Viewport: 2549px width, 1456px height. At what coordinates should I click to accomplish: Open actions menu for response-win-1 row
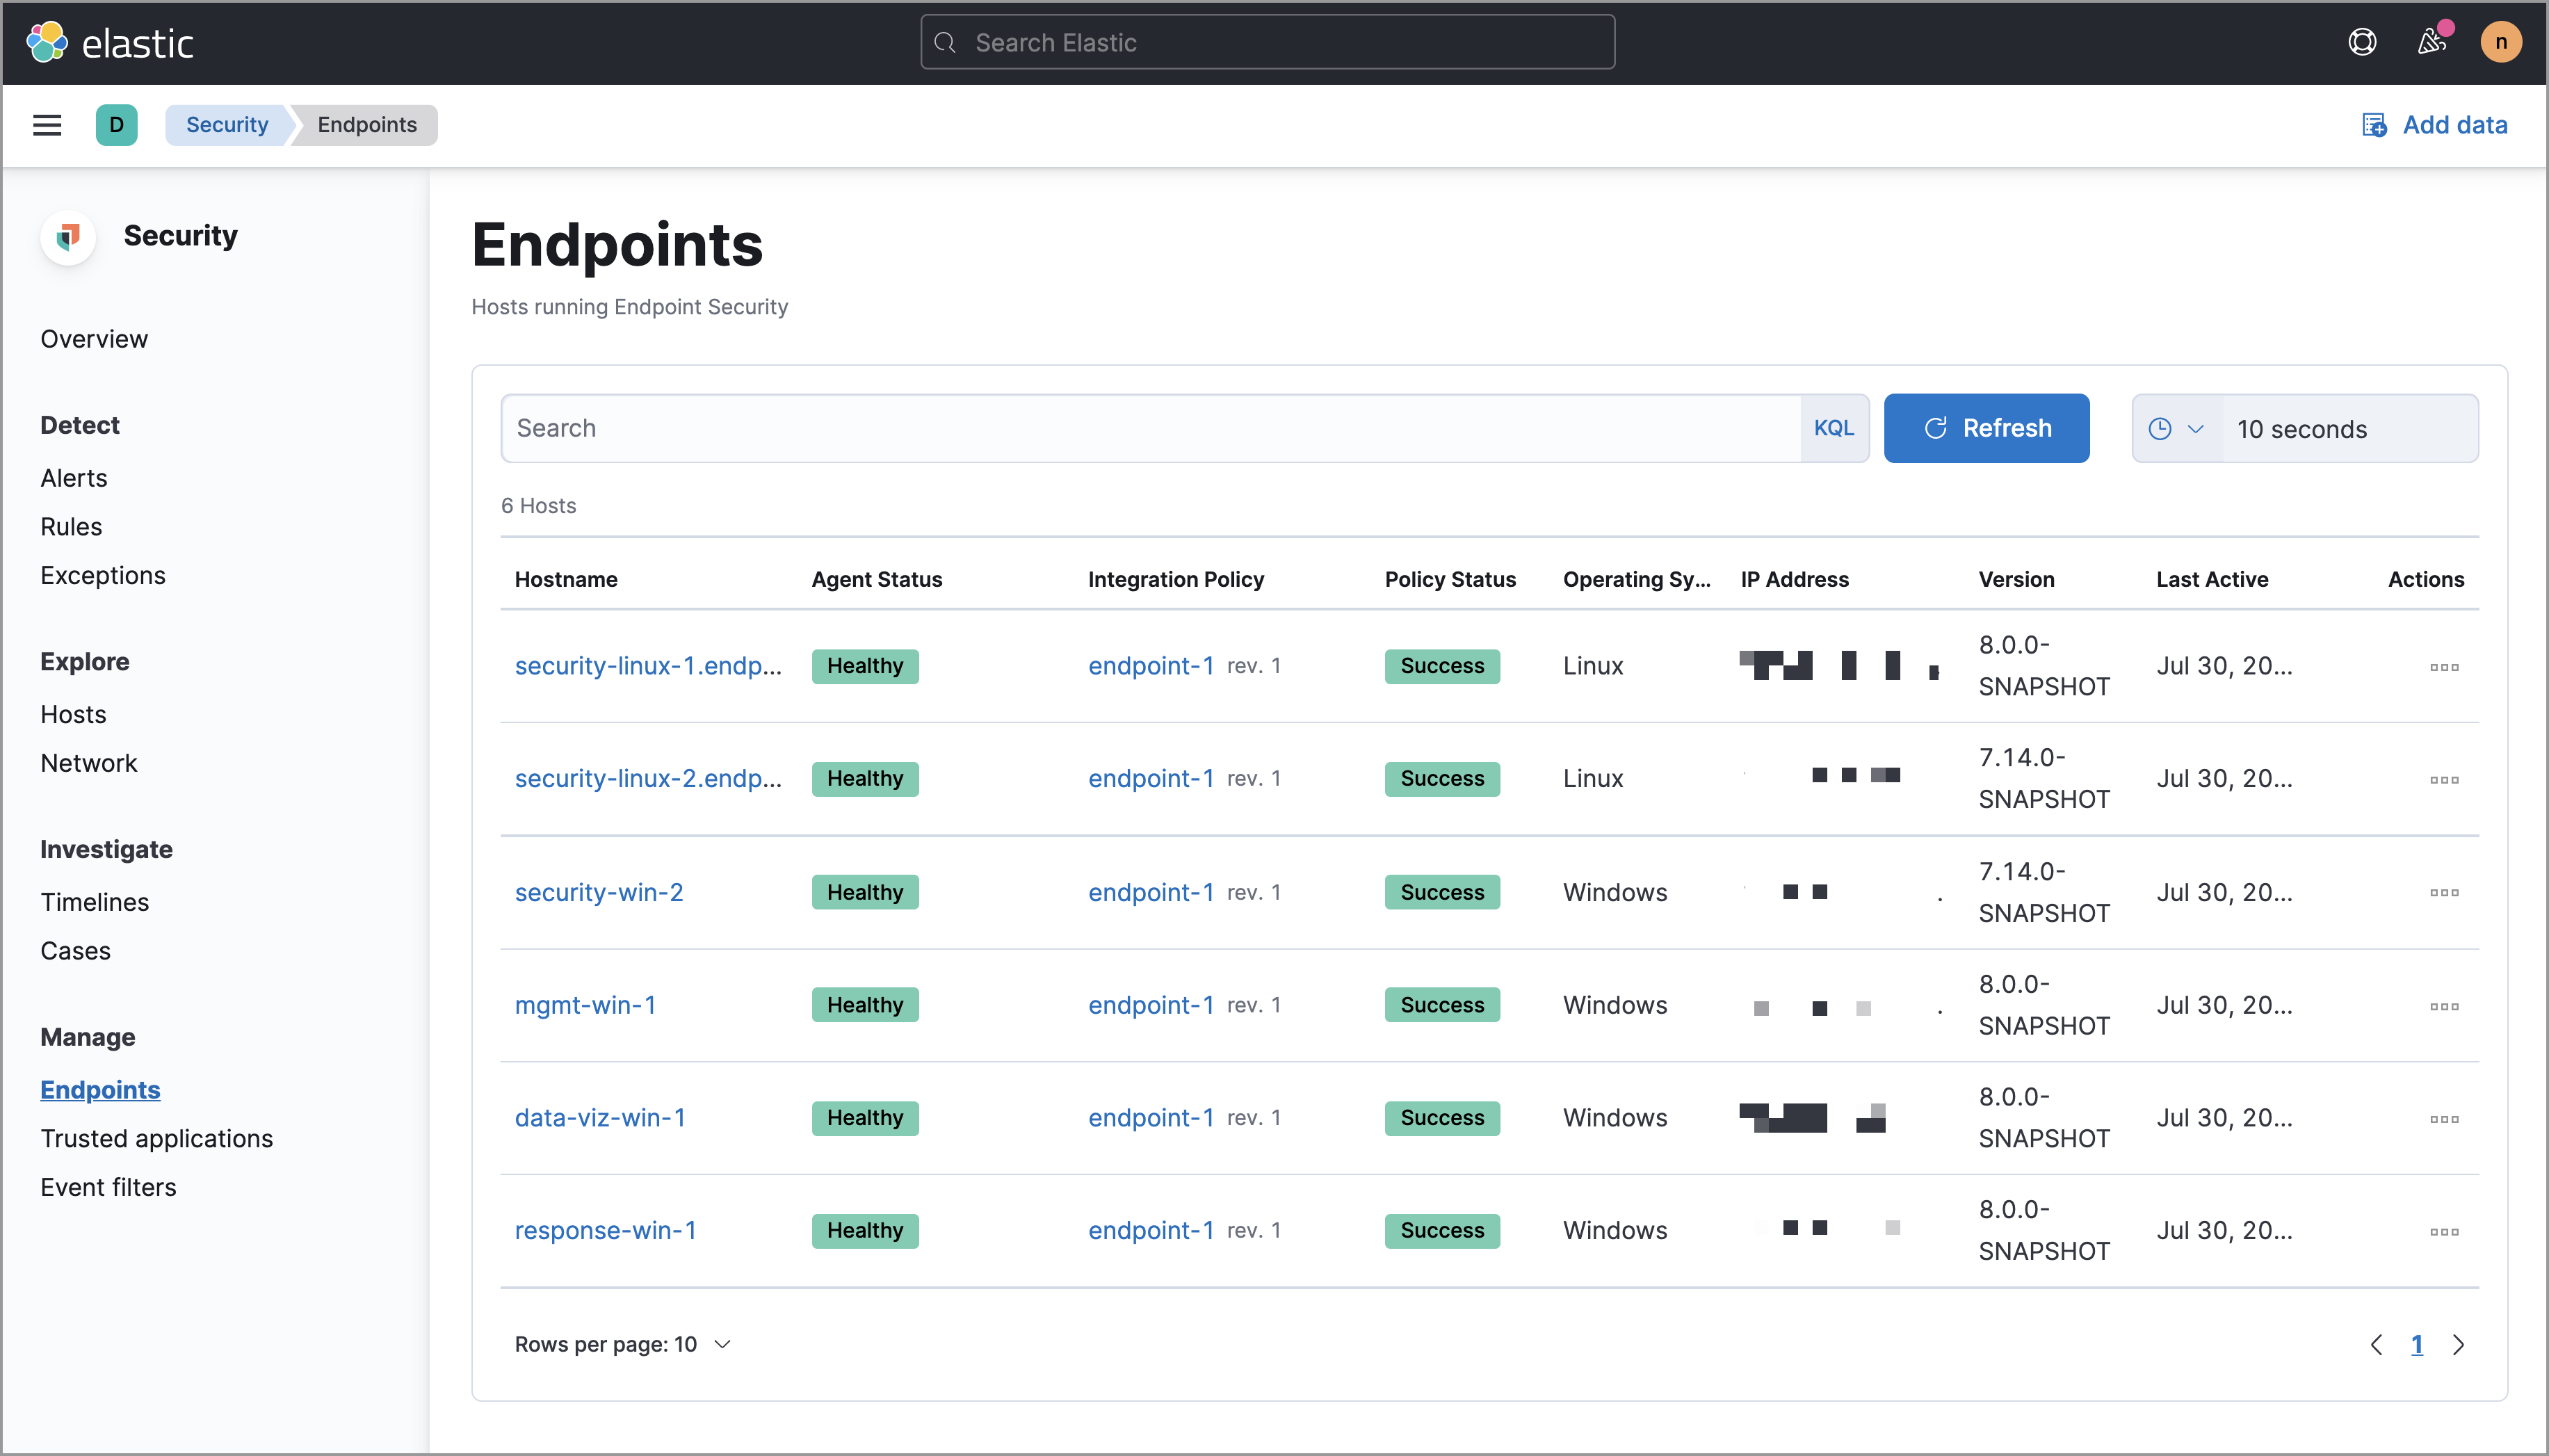(x=2444, y=1231)
